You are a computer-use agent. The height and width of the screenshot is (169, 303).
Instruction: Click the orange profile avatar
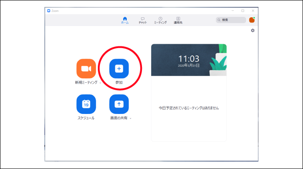tap(252, 20)
